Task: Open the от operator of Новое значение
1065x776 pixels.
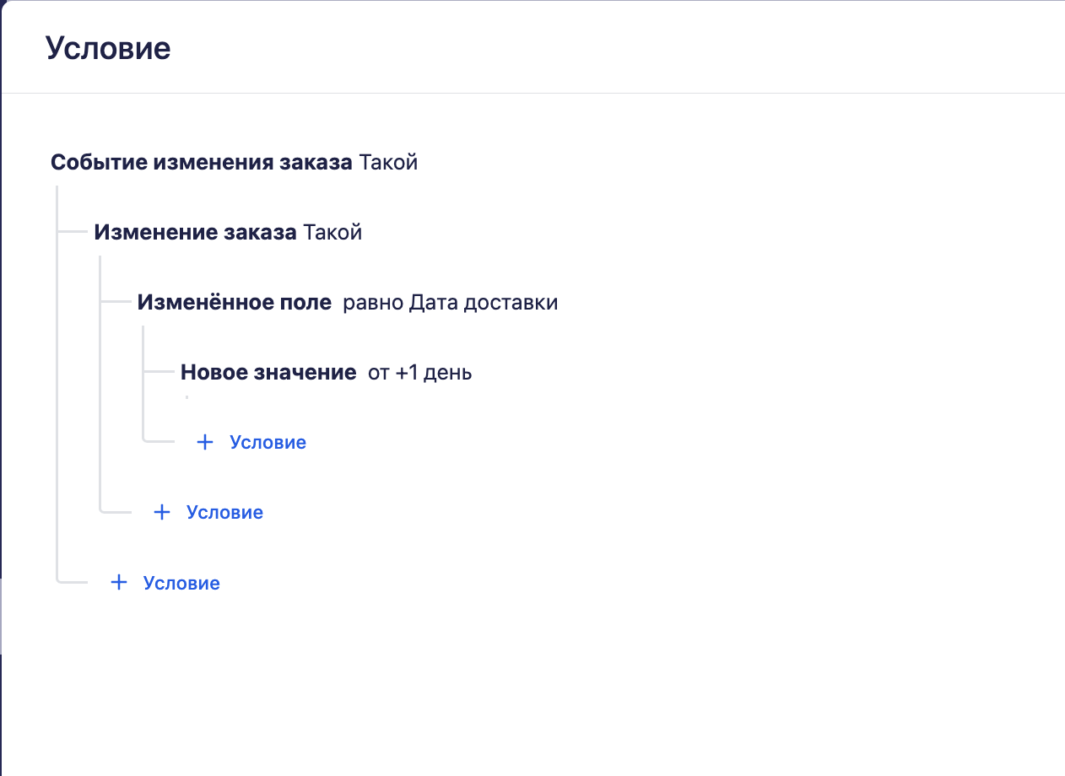Action: pyautogui.click(x=378, y=372)
